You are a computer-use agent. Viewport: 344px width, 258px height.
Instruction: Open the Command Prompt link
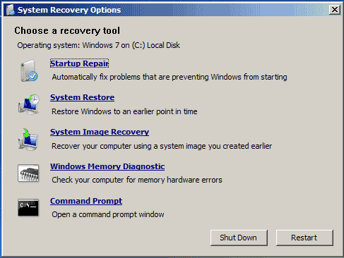pyautogui.click(x=86, y=201)
